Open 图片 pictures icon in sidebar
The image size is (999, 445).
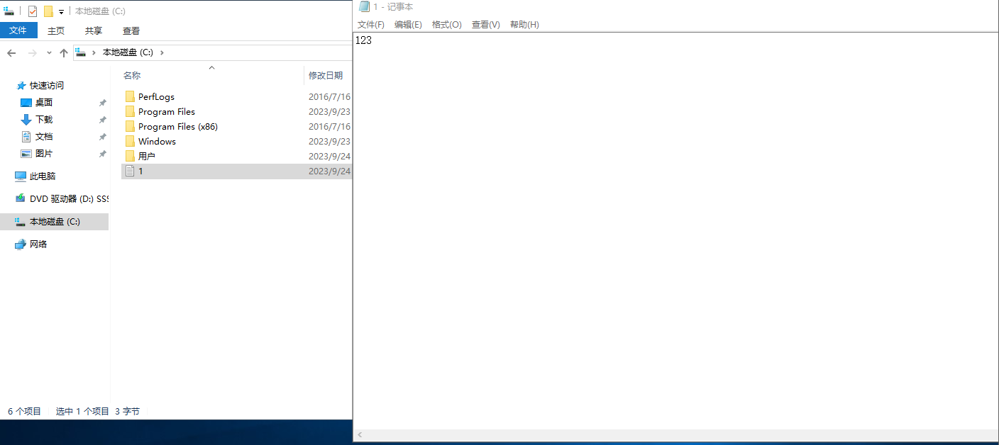pyautogui.click(x=26, y=154)
